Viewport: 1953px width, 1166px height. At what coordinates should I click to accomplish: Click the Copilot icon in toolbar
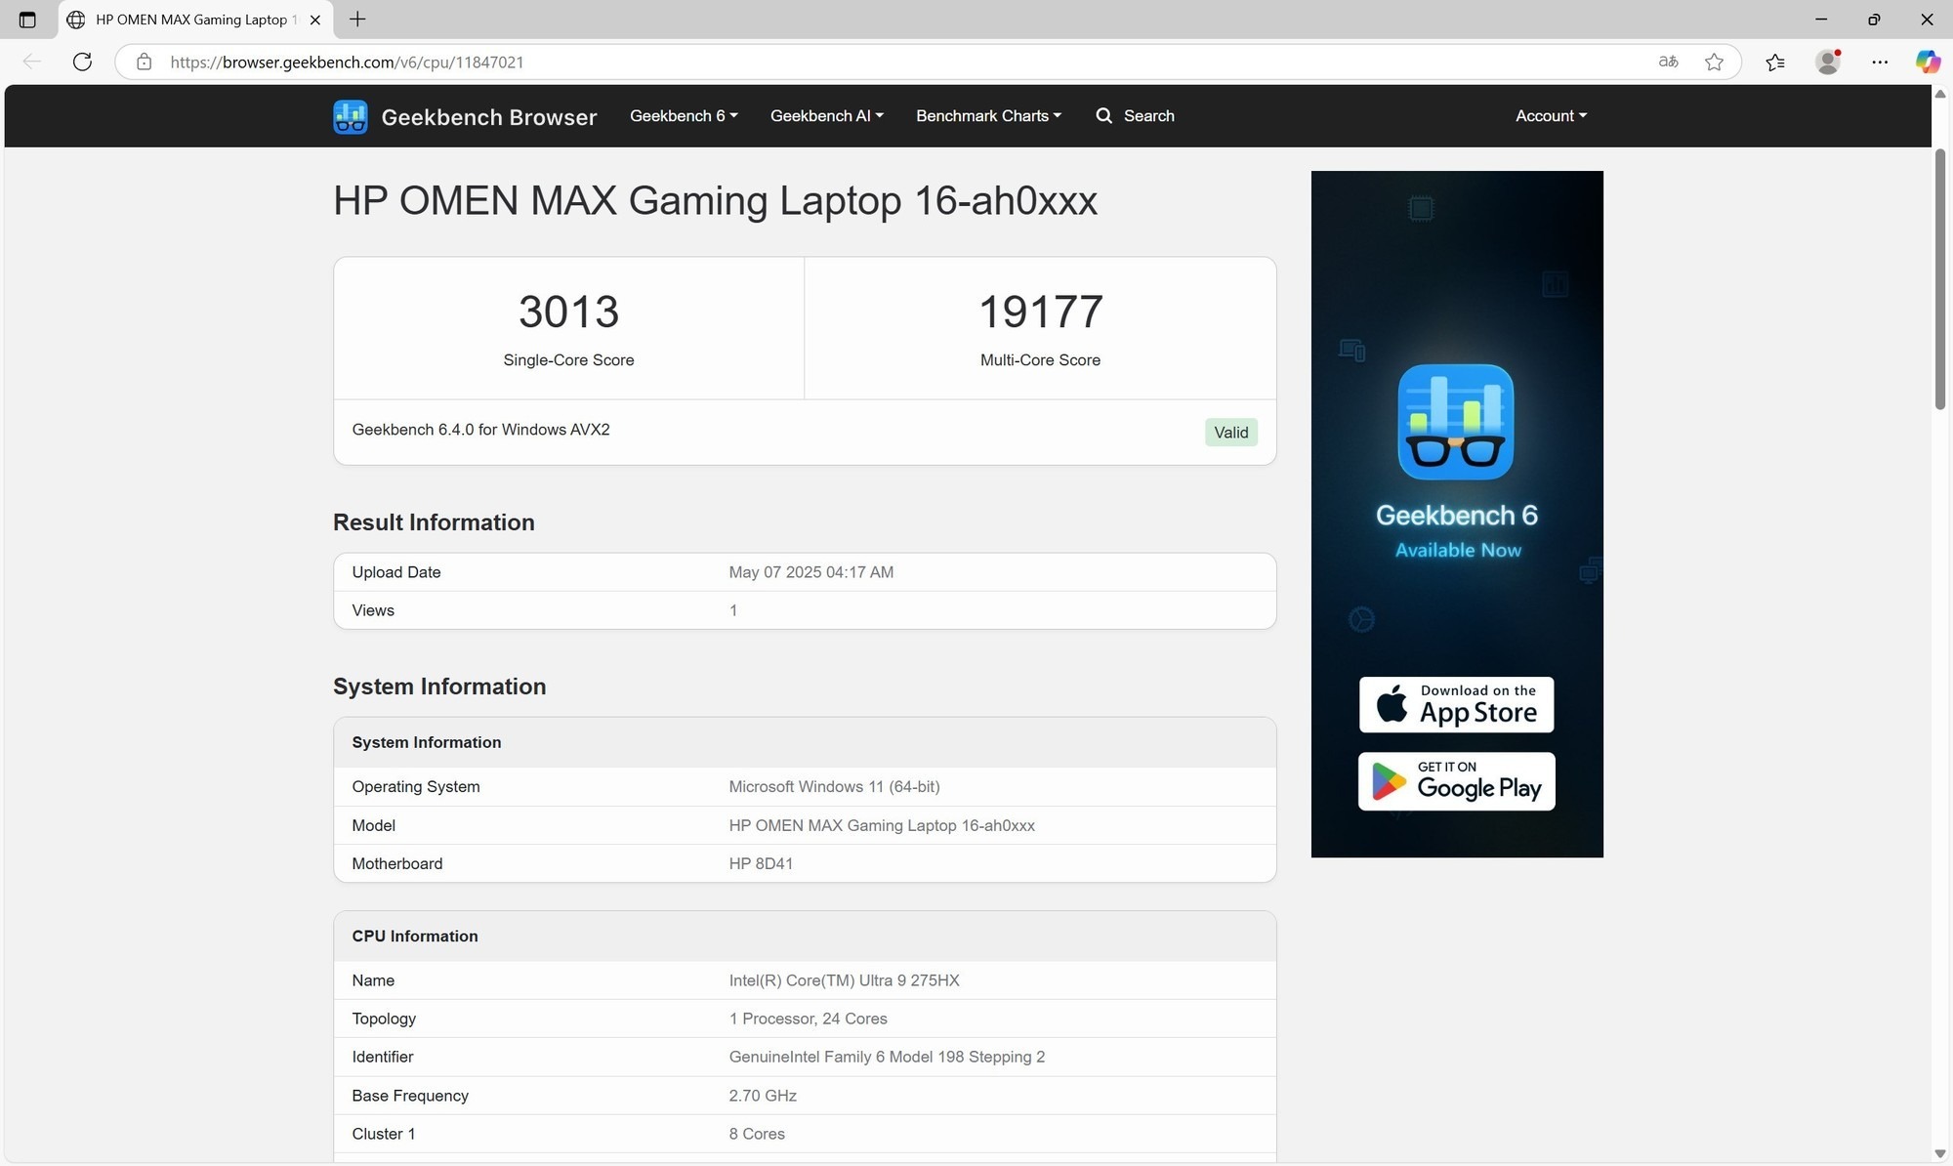tap(1927, 62)
